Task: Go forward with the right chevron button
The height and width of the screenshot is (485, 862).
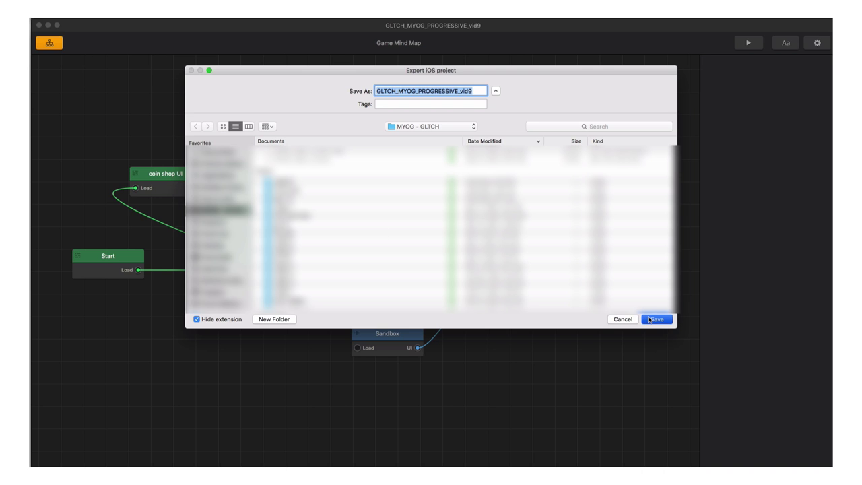Action: (x=208, y=127)
